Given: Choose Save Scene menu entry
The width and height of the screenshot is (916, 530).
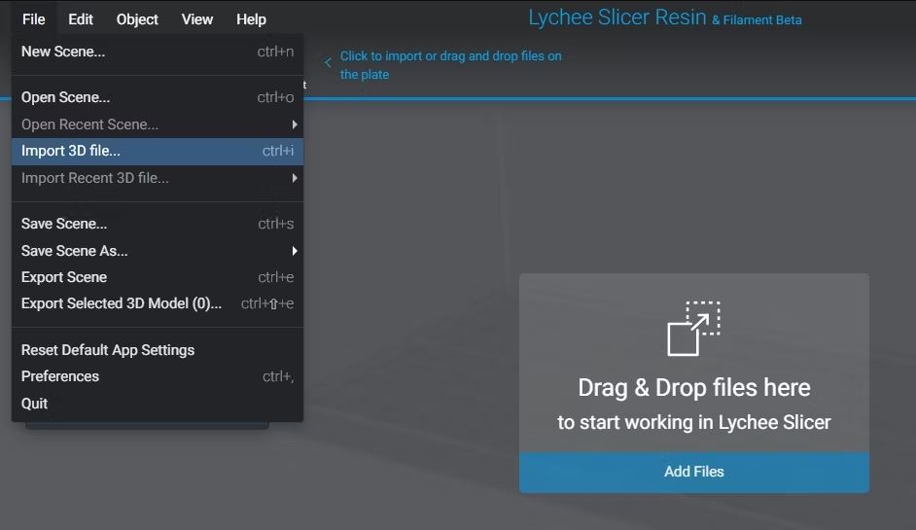Looking at the screenshot, I should 158,224.
